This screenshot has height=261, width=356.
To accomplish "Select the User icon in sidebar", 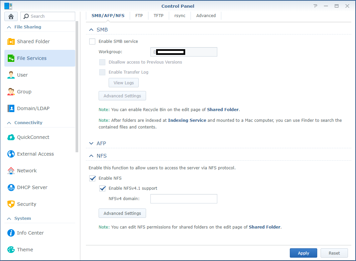I will coord(11,75).
